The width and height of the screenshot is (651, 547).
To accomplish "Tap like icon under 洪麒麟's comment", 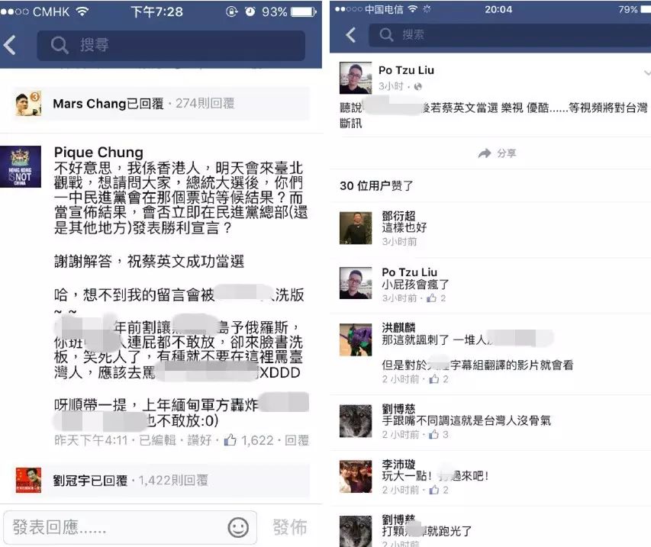I will (x=434, y=379).
